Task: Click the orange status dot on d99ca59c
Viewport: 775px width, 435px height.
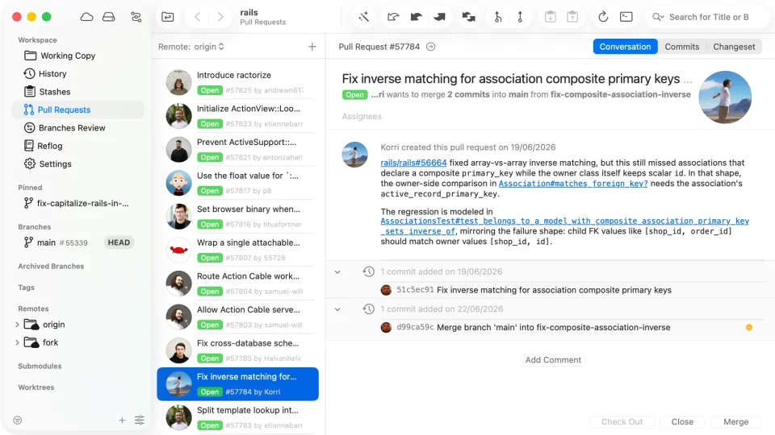Action: (x=749, y=328)
